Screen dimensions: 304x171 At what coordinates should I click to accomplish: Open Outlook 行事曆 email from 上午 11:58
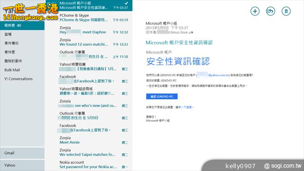coord(89,54)
